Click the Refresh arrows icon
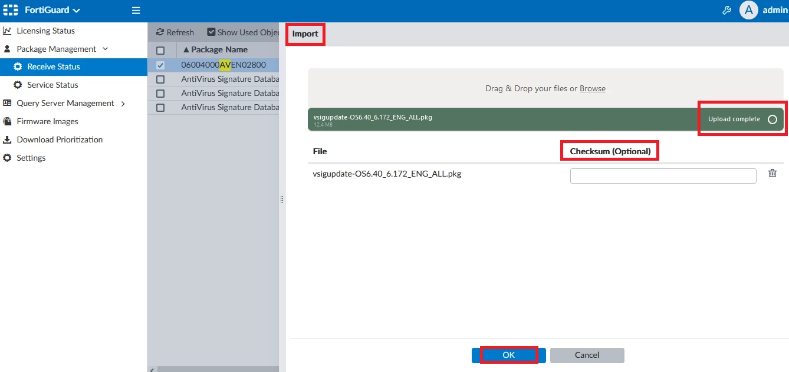The image size is (789, 372). (159, 32)
